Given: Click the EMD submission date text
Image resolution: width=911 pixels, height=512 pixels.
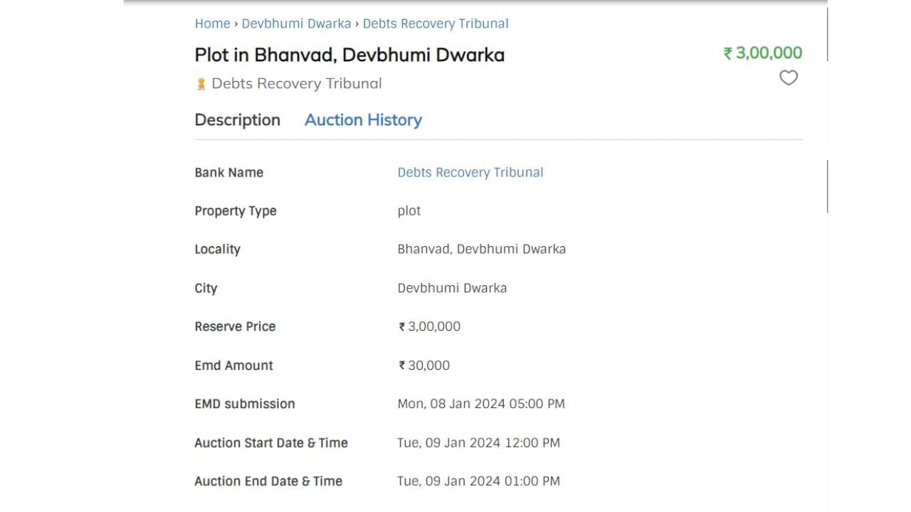Looking at the screenshot, I should [x=480, y=403].
